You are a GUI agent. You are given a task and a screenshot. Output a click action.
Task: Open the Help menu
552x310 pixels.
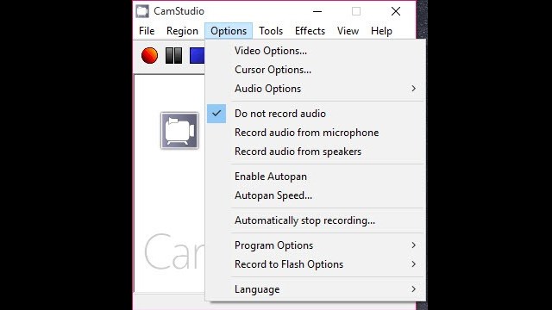(381, 31)
